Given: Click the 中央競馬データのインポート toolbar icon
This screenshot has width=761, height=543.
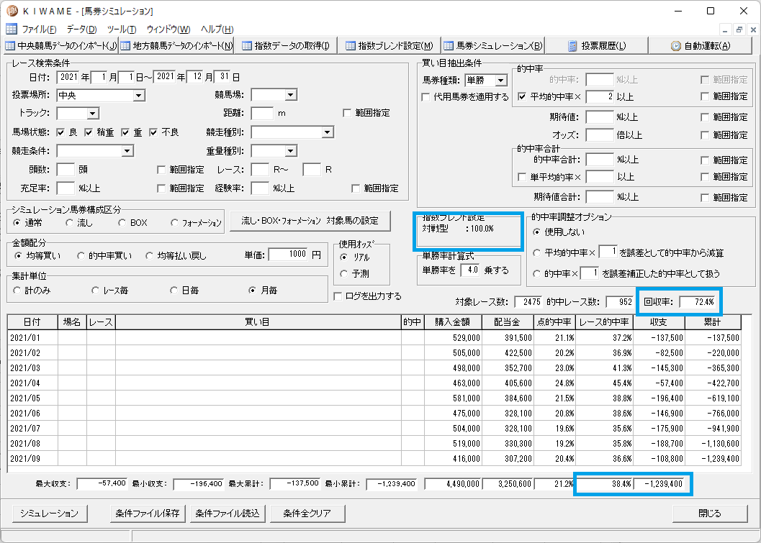Looking at the screenshot, I should [10, 46].
